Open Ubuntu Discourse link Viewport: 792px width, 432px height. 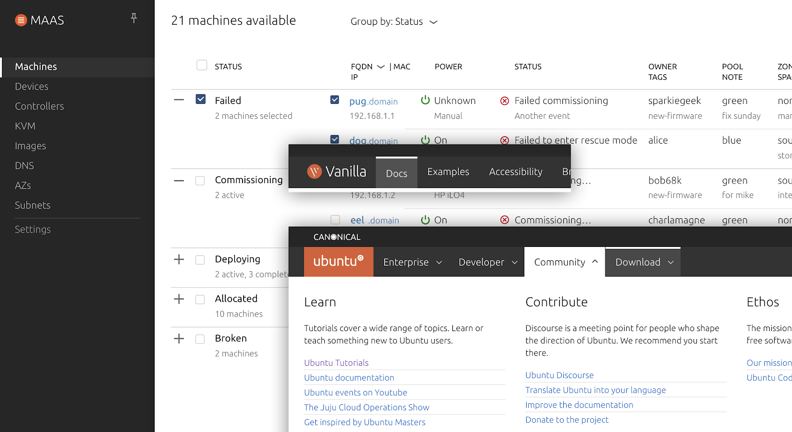[559, 375]
